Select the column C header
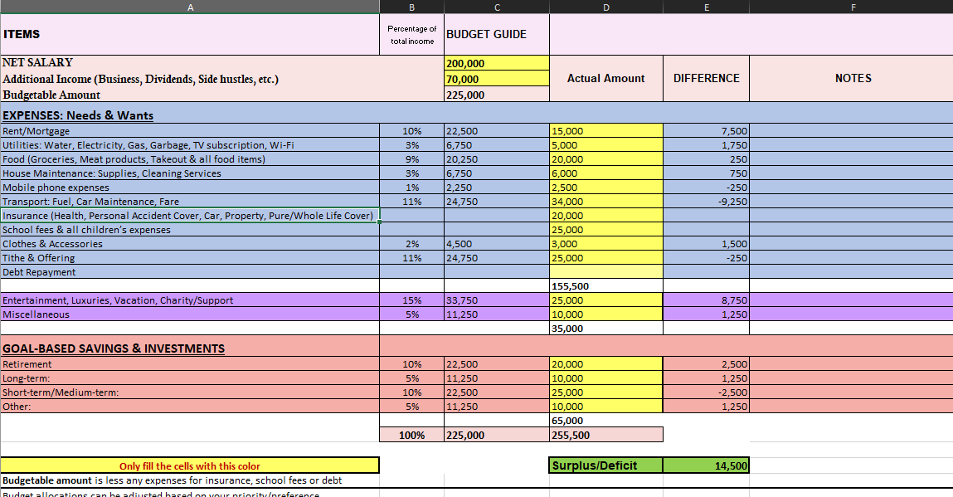953x497 pixels. coord(497,7)
